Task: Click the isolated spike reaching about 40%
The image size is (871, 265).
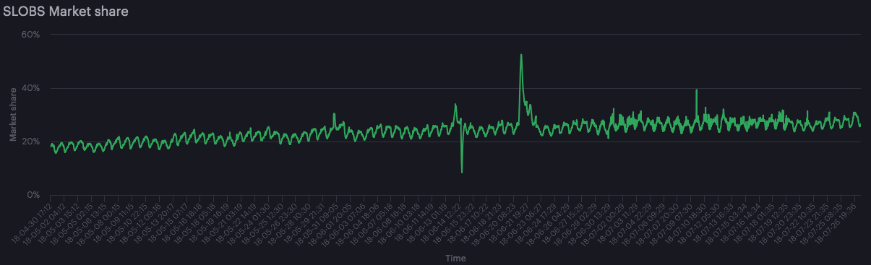Action: [x=696, y=90]
